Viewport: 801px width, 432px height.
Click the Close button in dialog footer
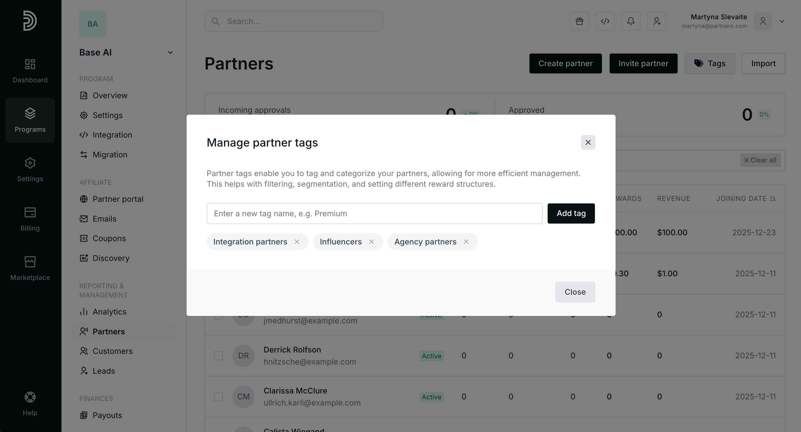(x=575, y=292)
